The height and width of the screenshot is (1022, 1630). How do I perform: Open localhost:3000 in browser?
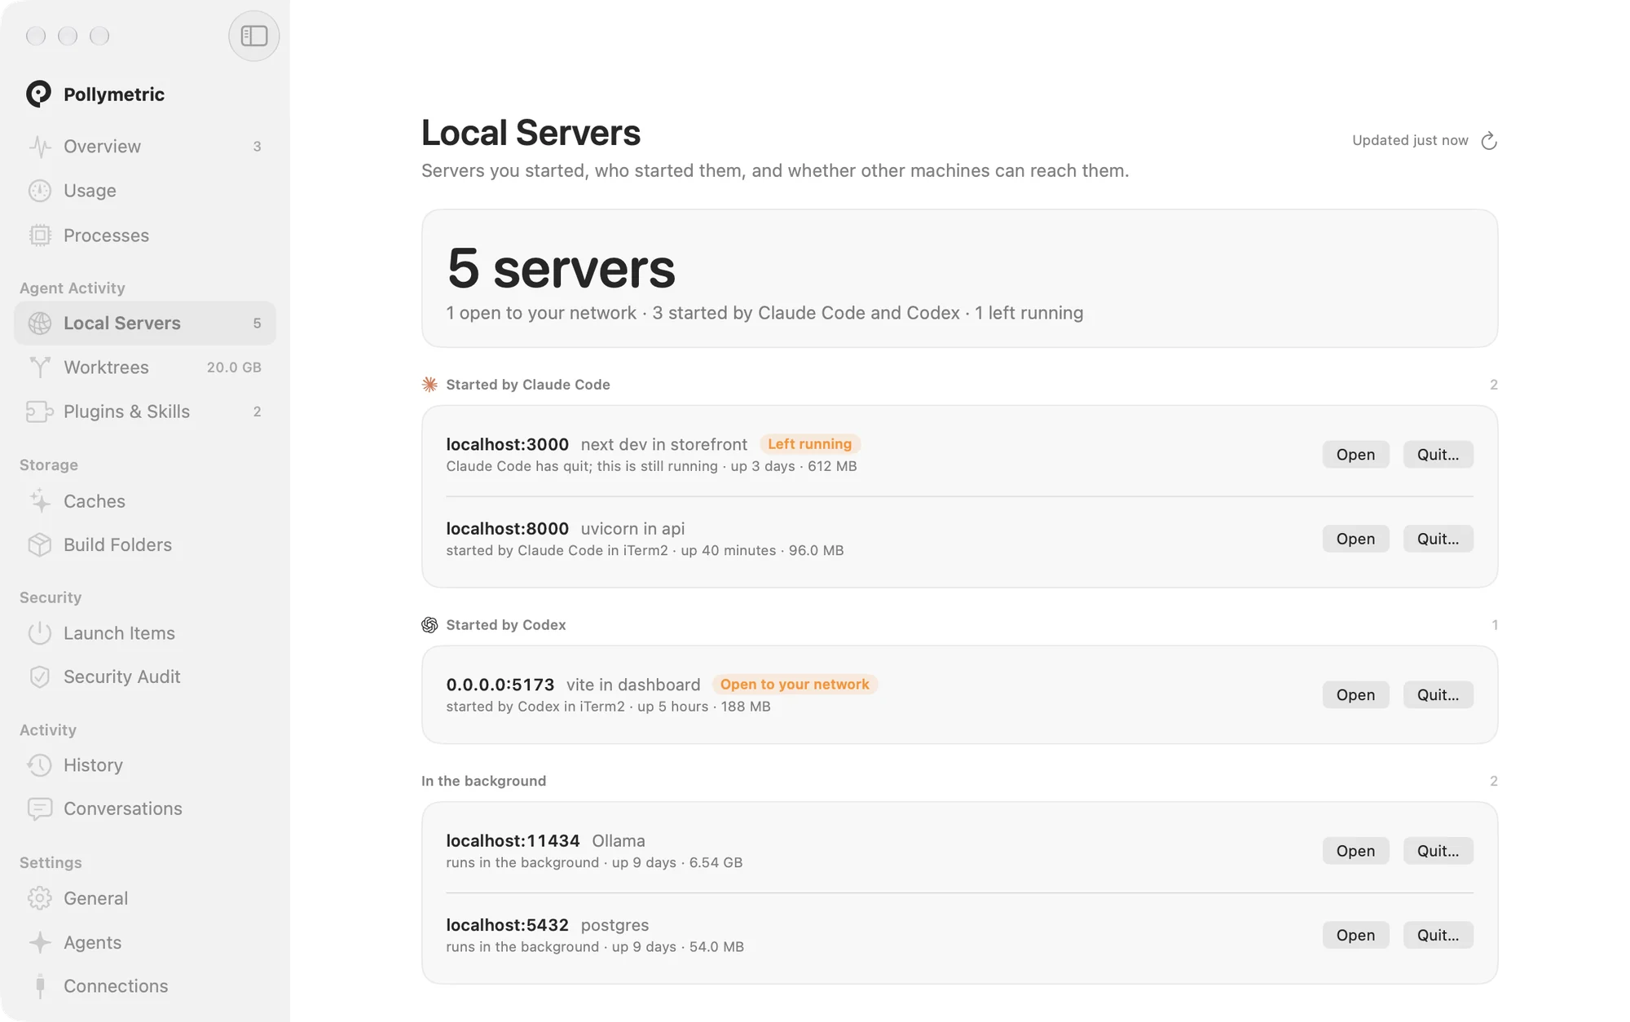[x=1355, y=455]
